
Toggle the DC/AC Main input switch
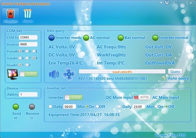pyautogui.click(x=142, y=97)
